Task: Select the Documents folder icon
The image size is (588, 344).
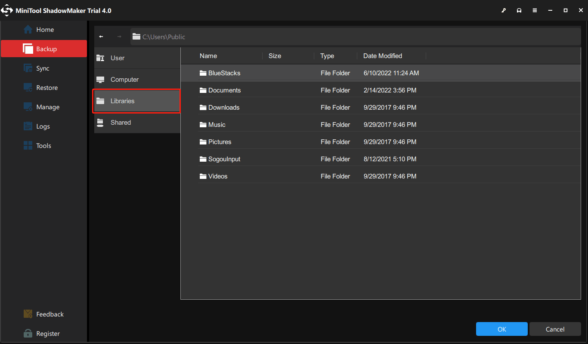Action: [204, 90]
